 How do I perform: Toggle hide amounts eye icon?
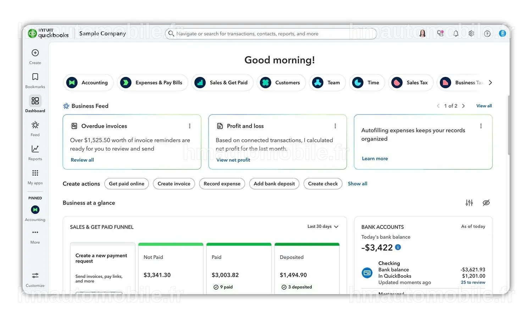(486, 203)
